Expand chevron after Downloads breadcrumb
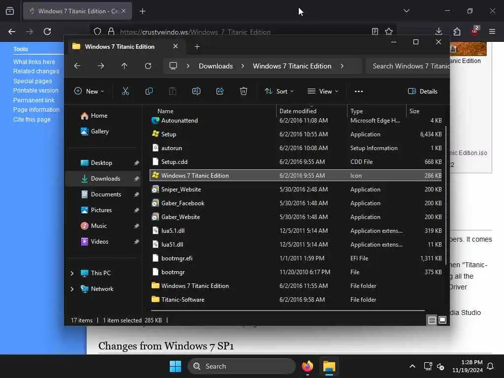 (243, 66)
